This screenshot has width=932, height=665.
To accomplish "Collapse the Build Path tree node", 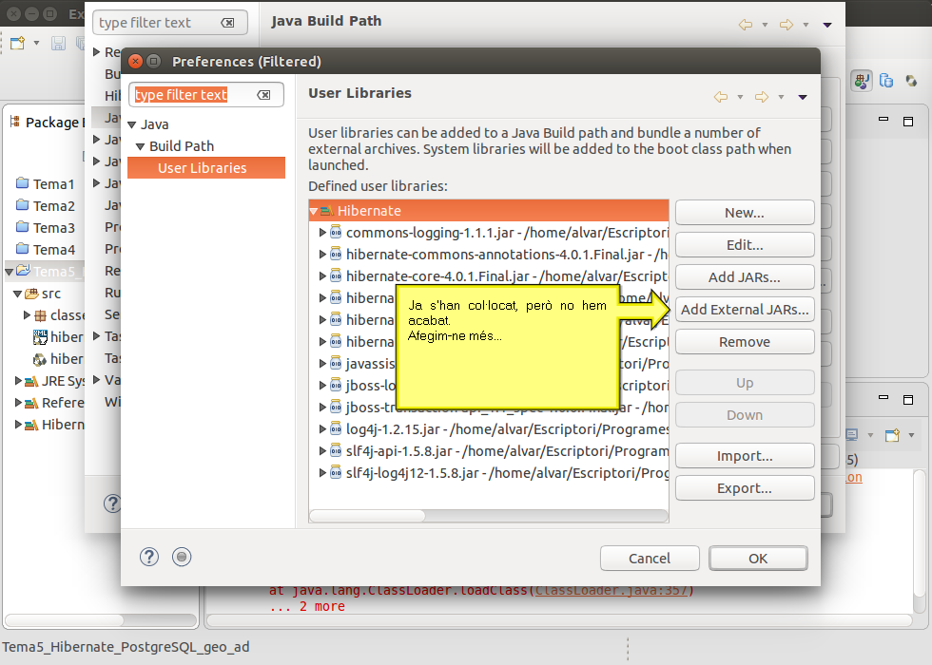I will pos(141,146).
